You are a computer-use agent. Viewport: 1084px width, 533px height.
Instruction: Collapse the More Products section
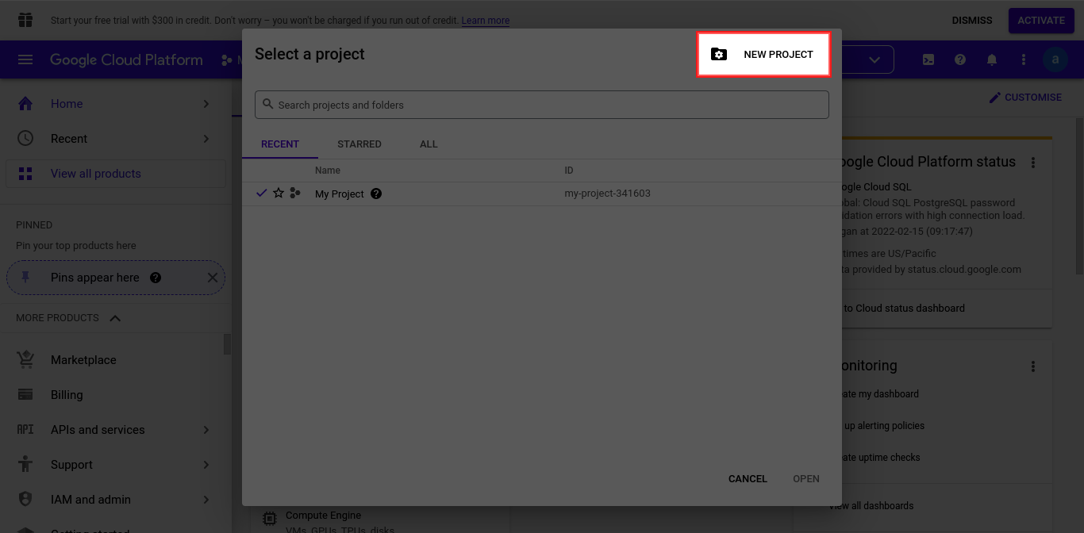pyautogui.click(x=115, y=318)
